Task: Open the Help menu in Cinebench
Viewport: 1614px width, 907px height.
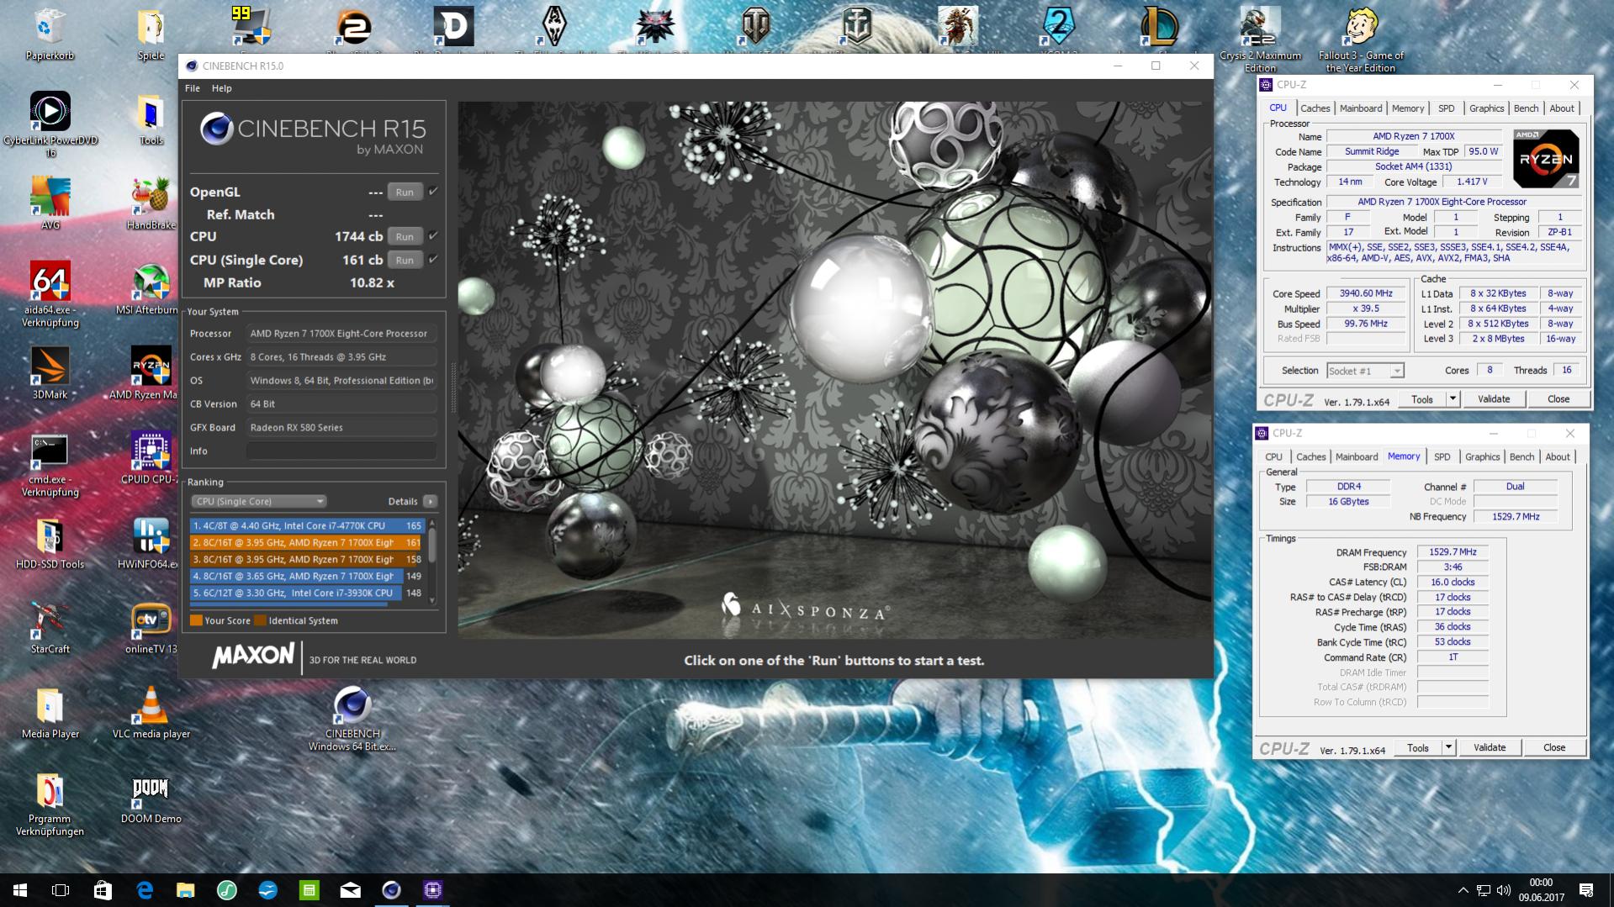Action: coord(222,88)
